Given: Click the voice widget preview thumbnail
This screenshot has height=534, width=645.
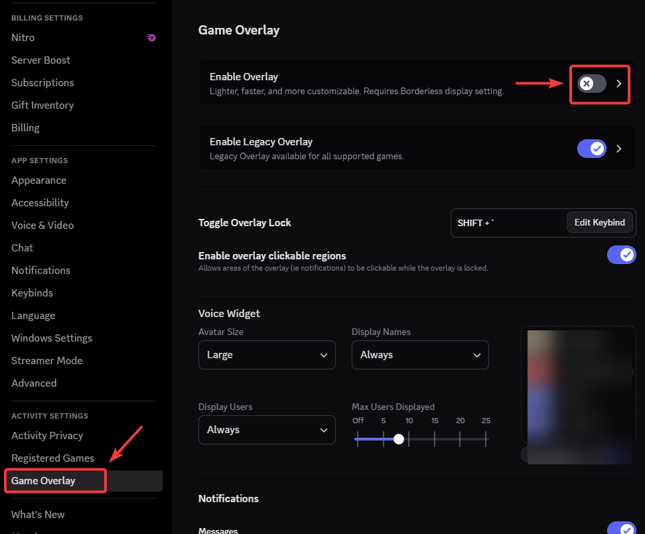Looking at the screenshot, I should pos(578,394).
